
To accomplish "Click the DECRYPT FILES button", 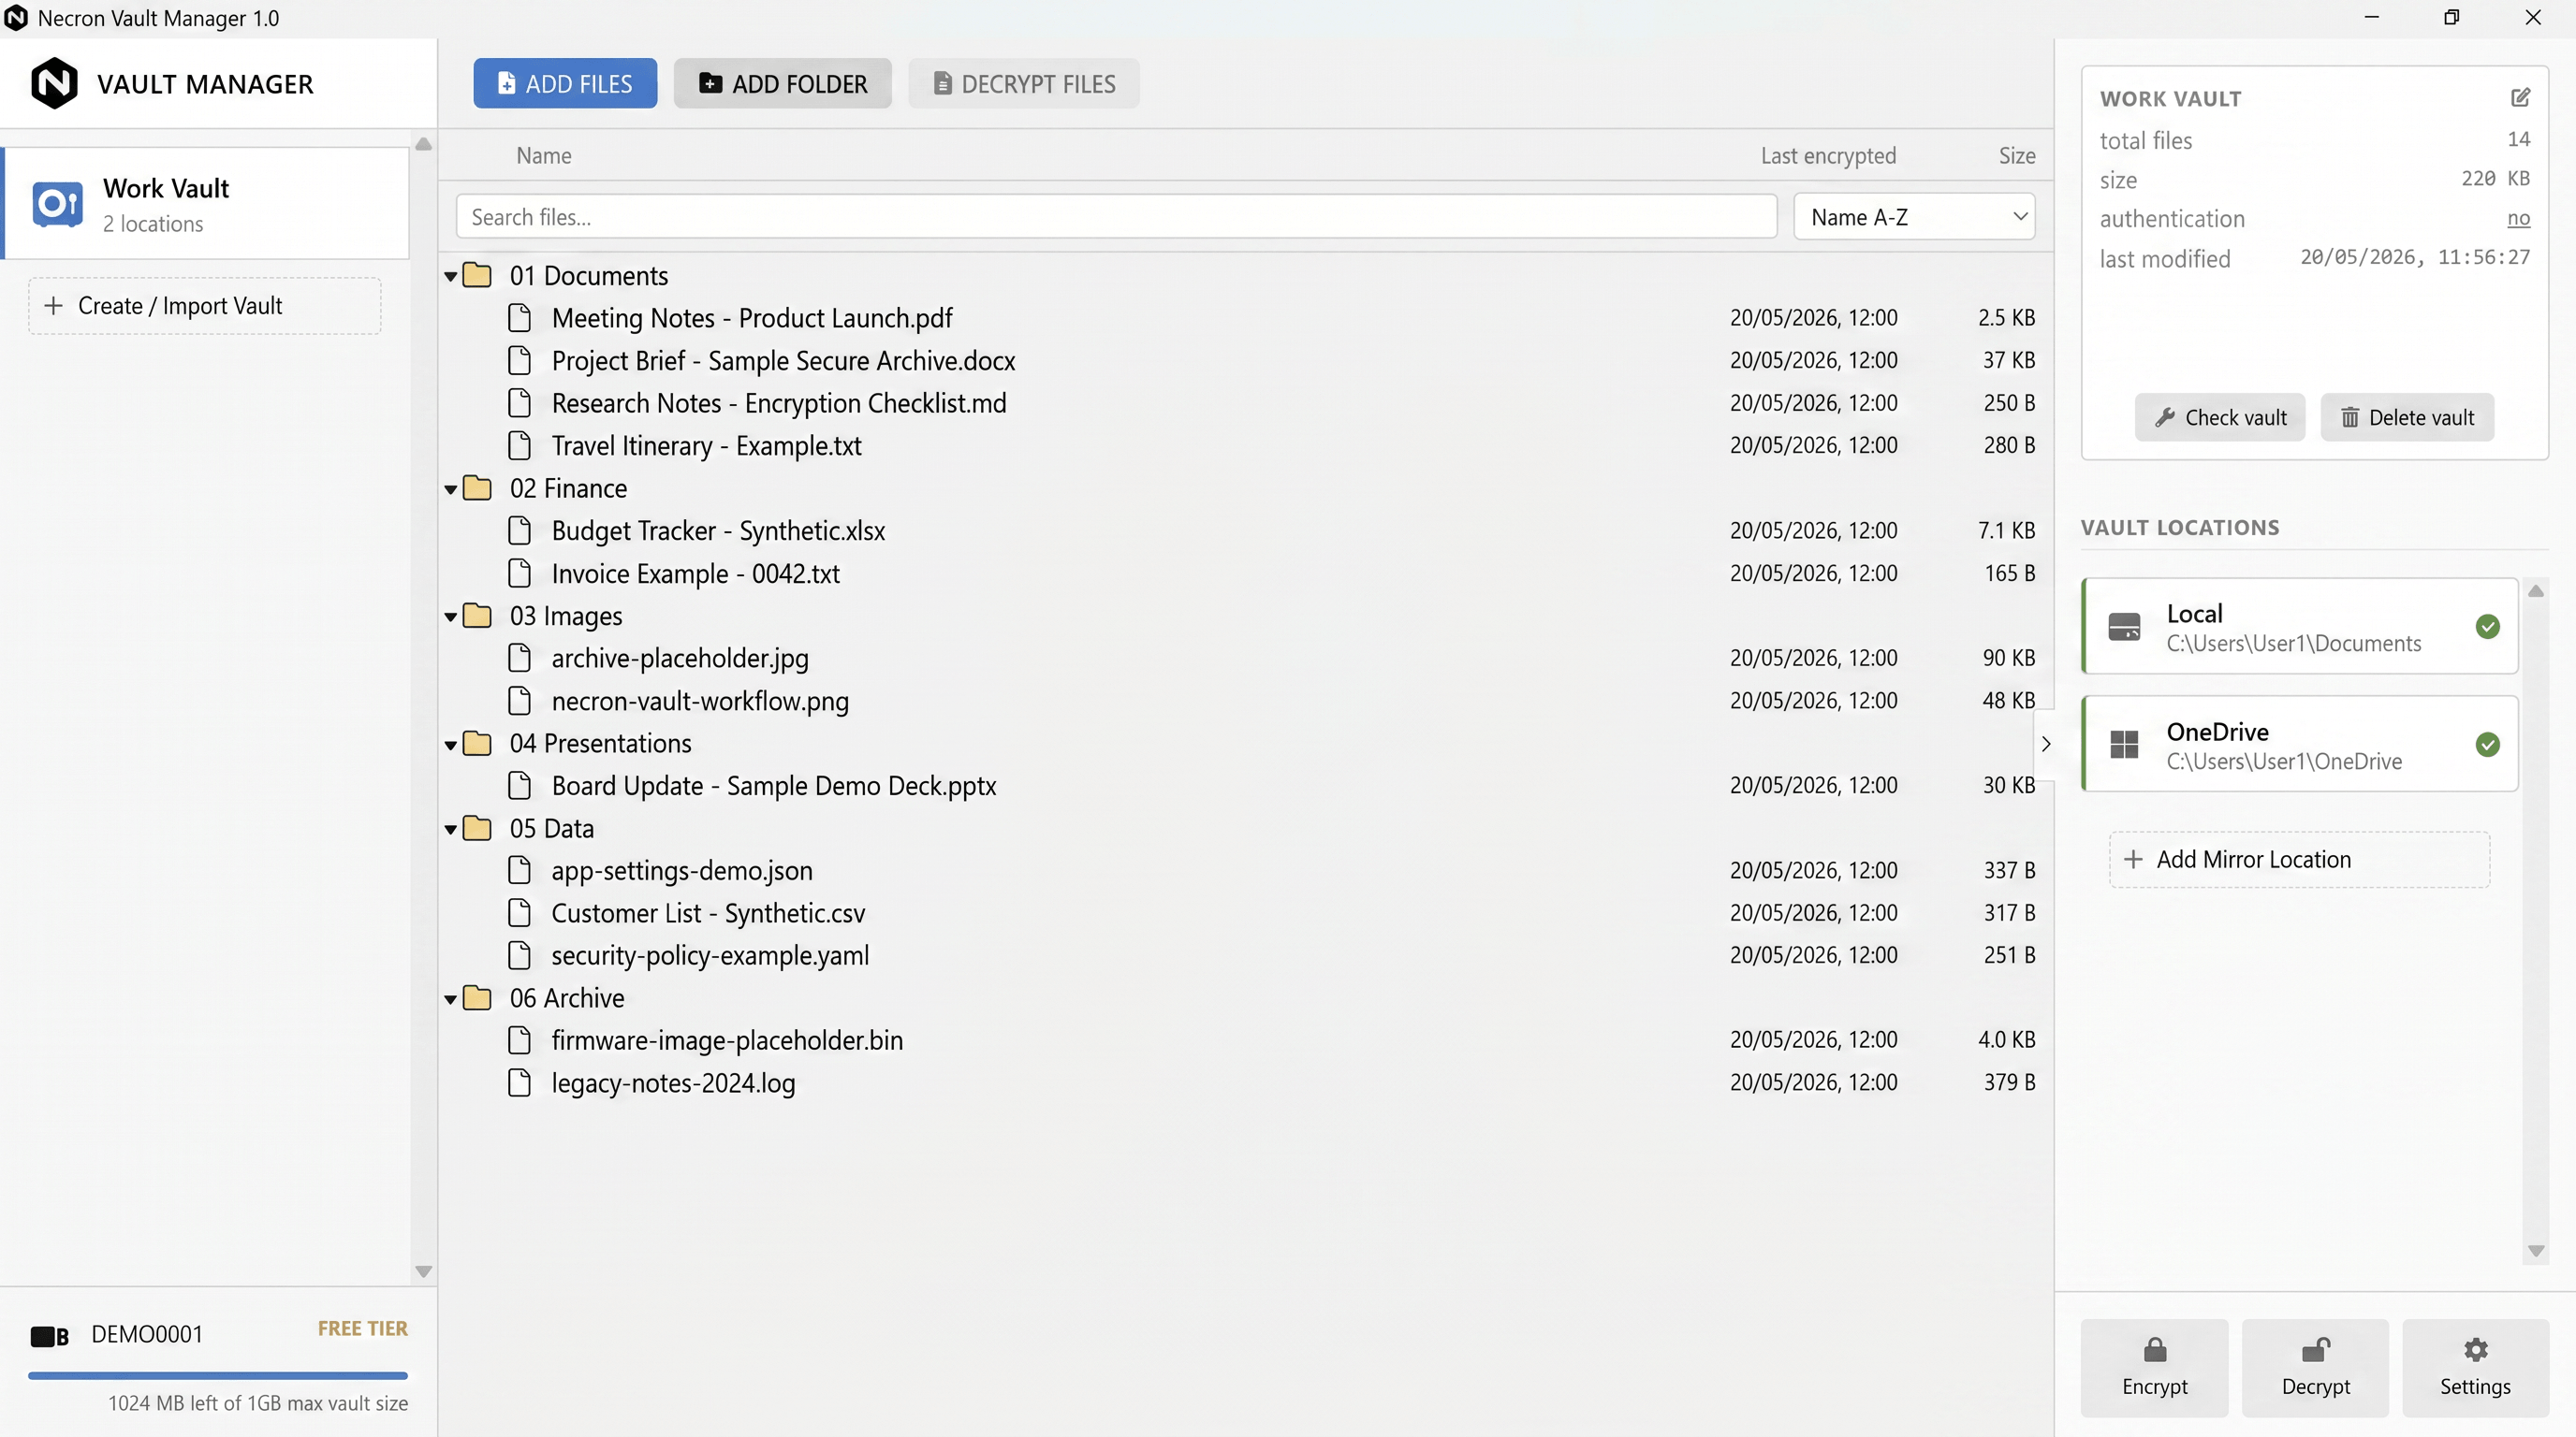I will coord(1024,83).
